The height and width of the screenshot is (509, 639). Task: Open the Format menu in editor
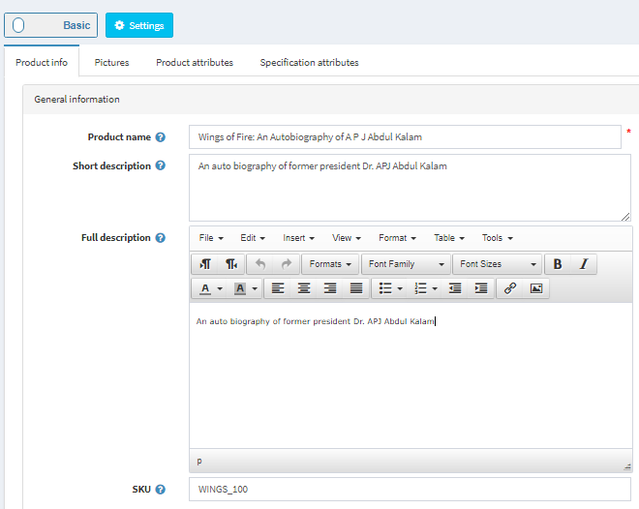click(x=397, y=238)
